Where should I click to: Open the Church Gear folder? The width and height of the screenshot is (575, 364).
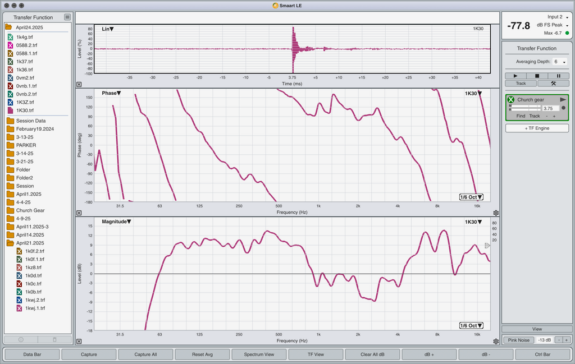pyautogui.click(x=10, y=210)
